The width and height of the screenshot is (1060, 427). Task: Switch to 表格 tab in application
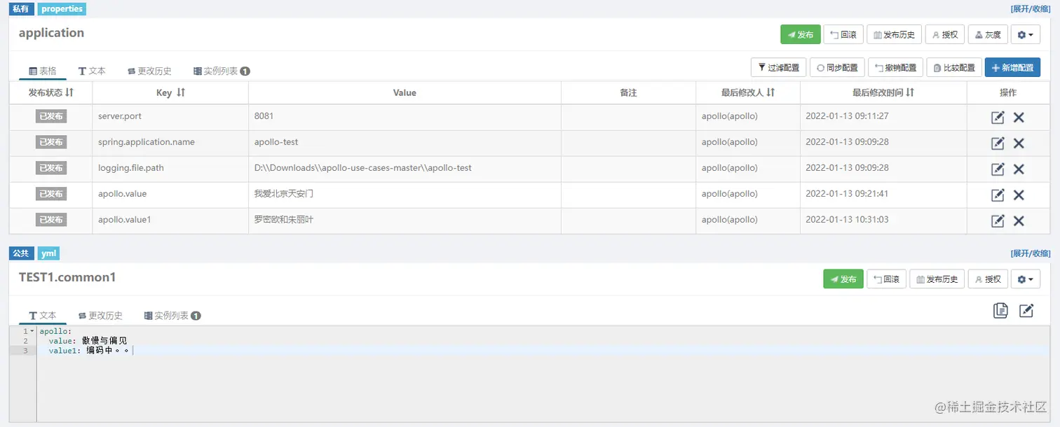(42, 71)
